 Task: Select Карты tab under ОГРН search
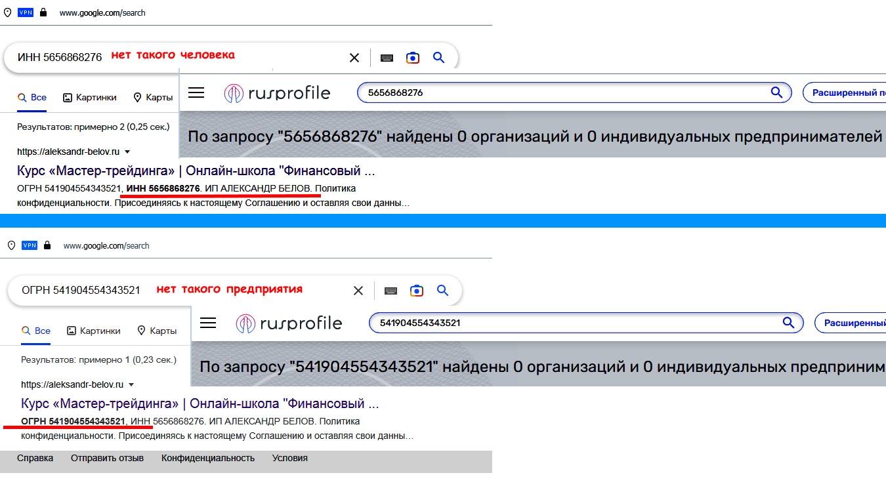157,331
